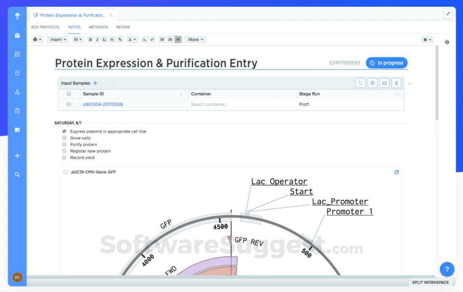Uncheck Express plasmid in appropriate cell line
Viewport: 463px width, 292px height.
click(x=64, y=131)
